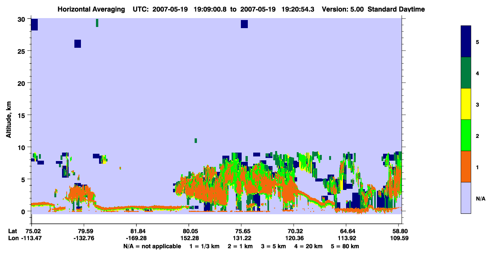The image size is (501, 257).
Task: Click the dark blue block near 26 km altitude
Action: pos(77,44)
